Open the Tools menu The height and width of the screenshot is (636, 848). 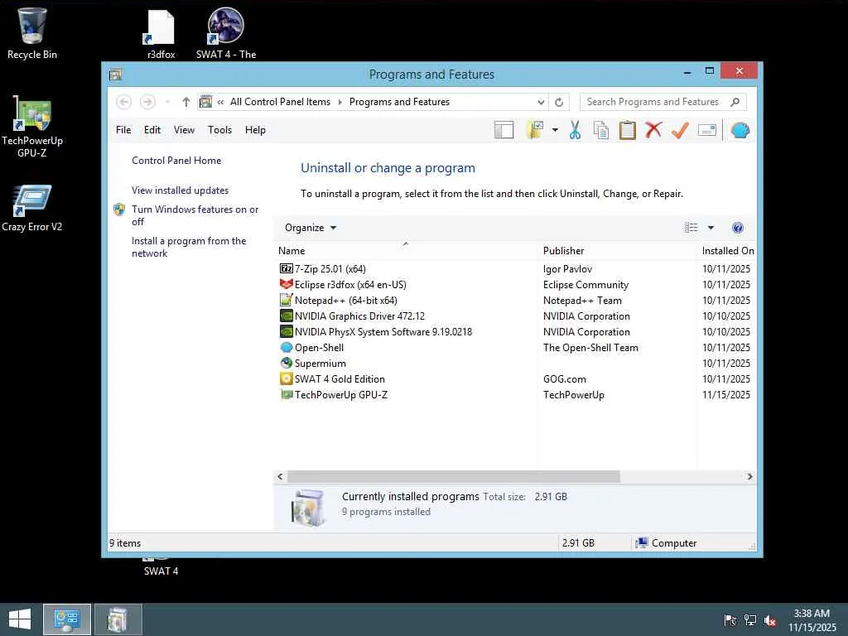click(219, 130)
